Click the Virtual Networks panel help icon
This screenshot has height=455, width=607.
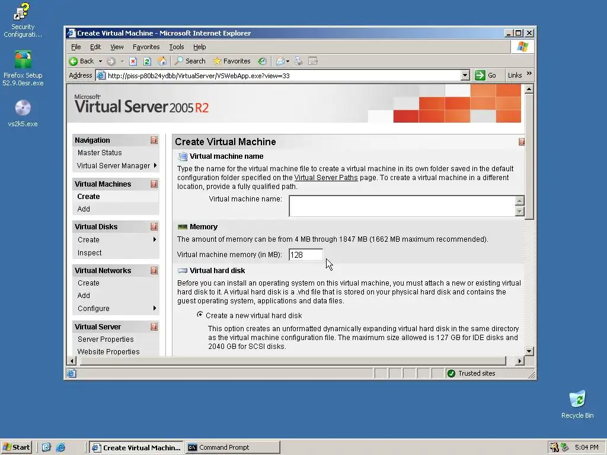pyautogui.click(x=154, y=270)
